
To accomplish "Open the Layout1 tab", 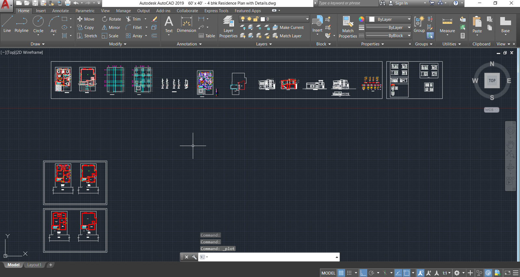I will [x=34, y=265].
